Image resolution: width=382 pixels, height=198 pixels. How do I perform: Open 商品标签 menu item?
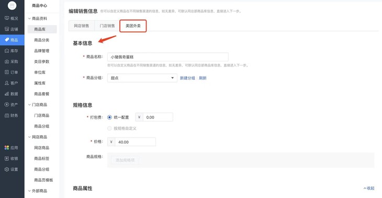pos(42,159)
